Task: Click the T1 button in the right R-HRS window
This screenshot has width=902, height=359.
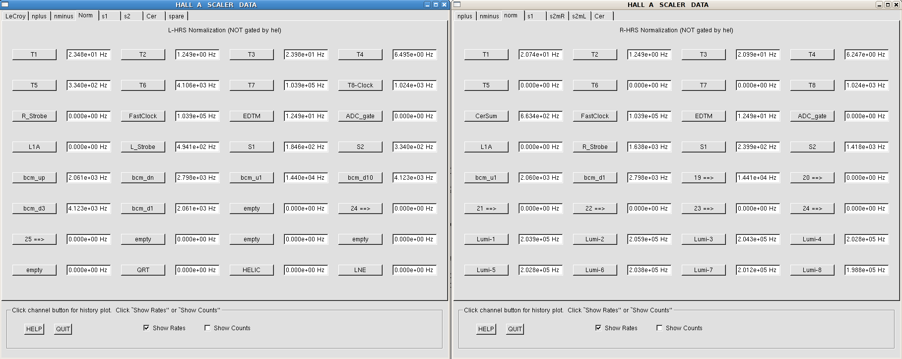Action: (x=486, y=55)
